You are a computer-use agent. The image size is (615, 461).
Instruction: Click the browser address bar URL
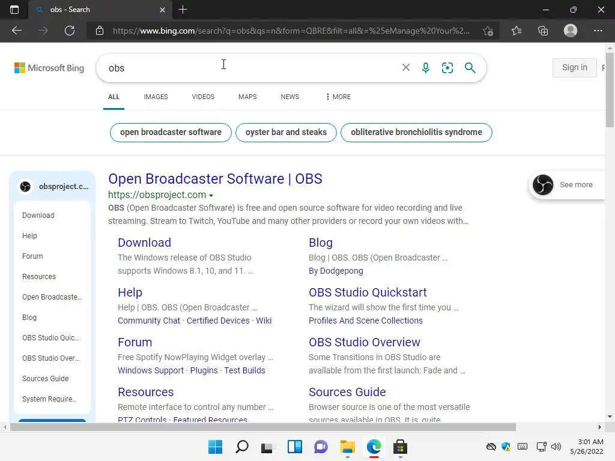tap(291, 31)
